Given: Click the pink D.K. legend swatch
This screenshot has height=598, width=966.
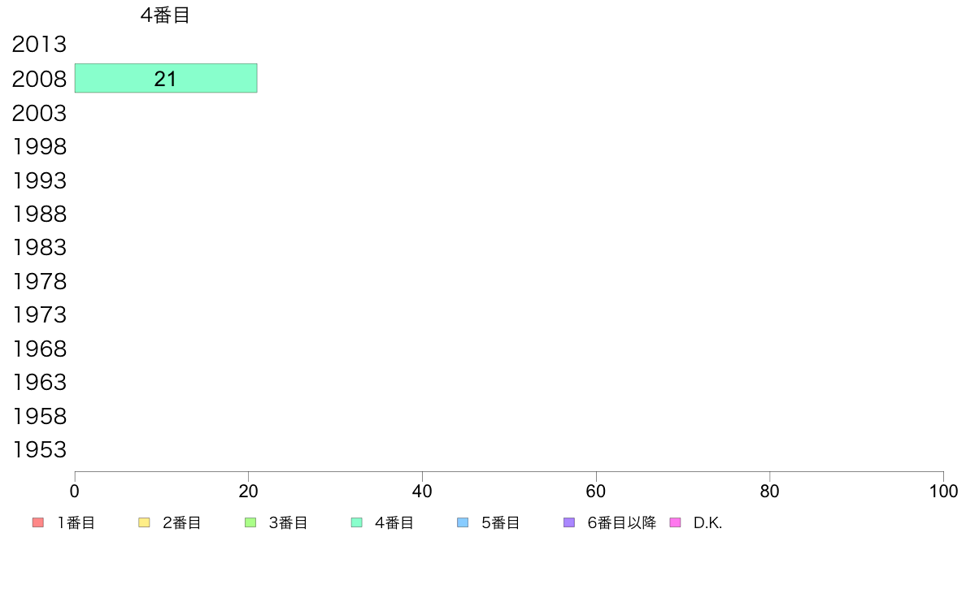Looking at the screenshot, I should (x=675, y=522).
